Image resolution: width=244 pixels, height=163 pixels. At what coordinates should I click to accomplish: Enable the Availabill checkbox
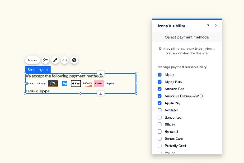point(160,110)
